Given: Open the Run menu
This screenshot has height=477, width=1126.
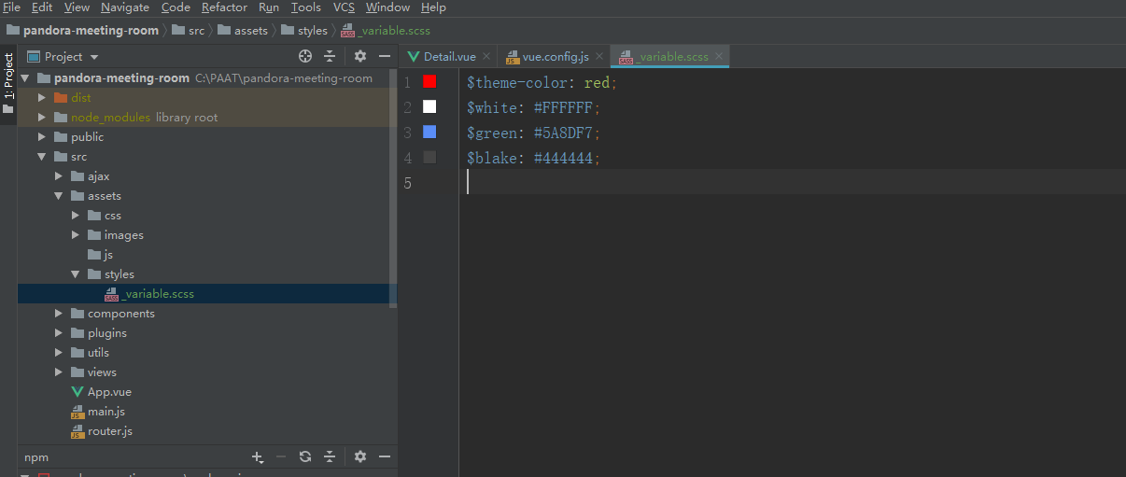Looking at the screenshot, I should pyautogui.click(x=269, y=7).
